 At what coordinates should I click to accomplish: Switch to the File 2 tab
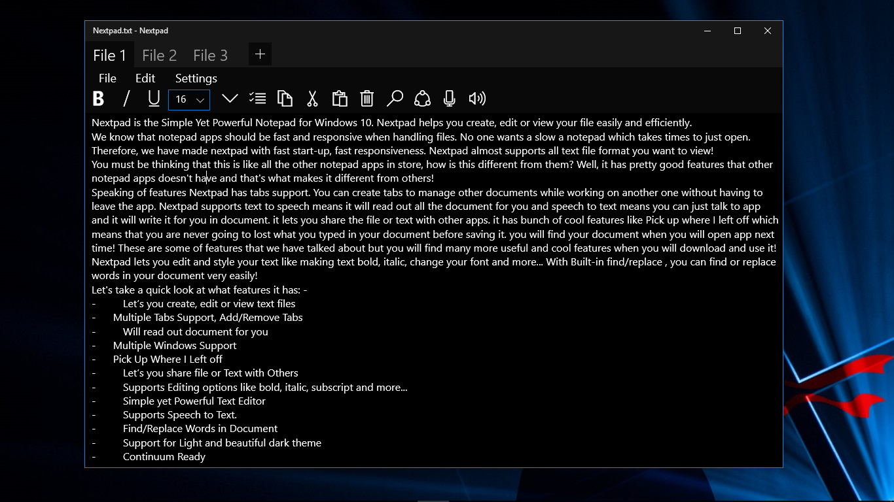pos(159,56)
